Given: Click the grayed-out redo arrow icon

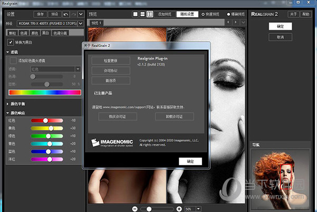Looking at the screenshot, I should (x=74, y=14).
